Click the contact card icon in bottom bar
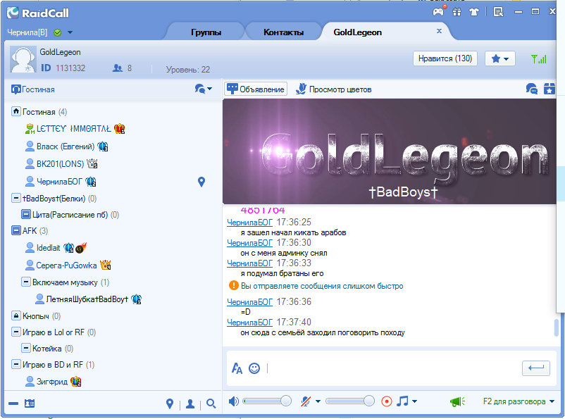Image resolution: width=565 pixels, height=419 pixels. point(30,404)
